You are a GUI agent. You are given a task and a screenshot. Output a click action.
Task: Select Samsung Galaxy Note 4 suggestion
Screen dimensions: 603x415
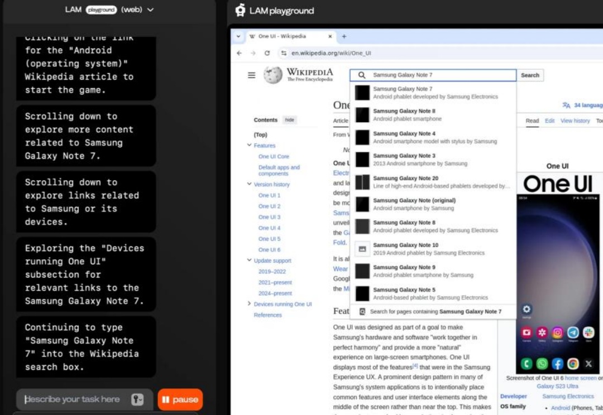[433, 137]
